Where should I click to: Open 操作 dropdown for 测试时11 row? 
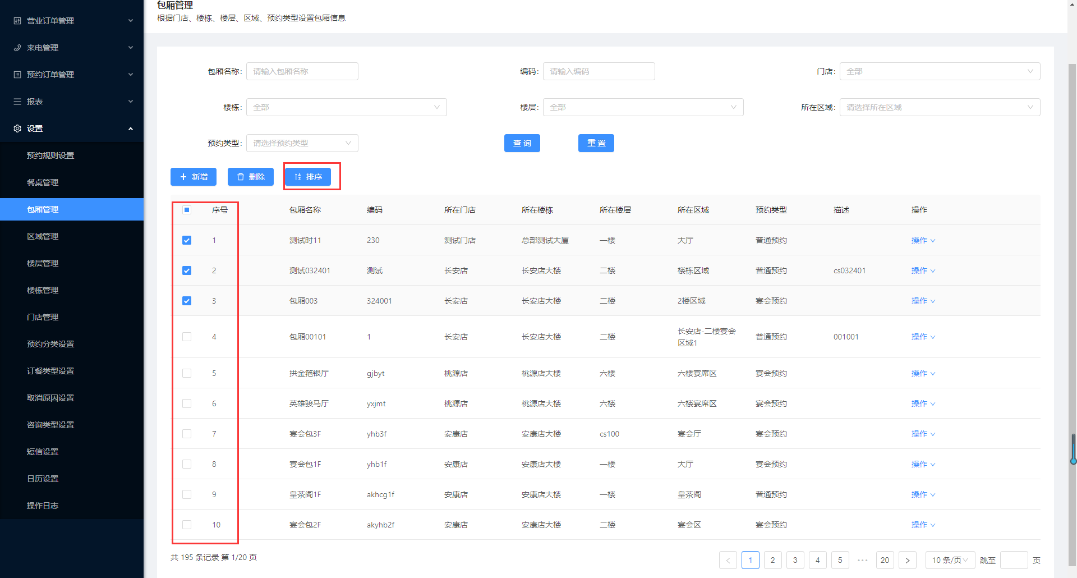point(923,240)
